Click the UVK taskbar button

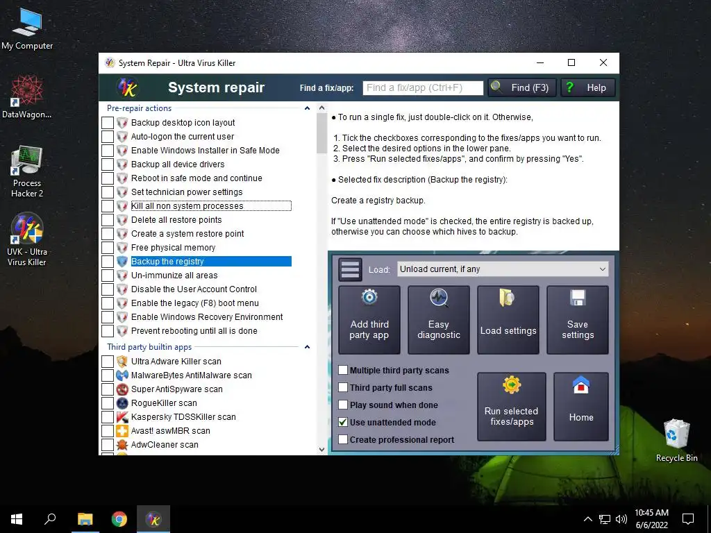pos(153,519)
